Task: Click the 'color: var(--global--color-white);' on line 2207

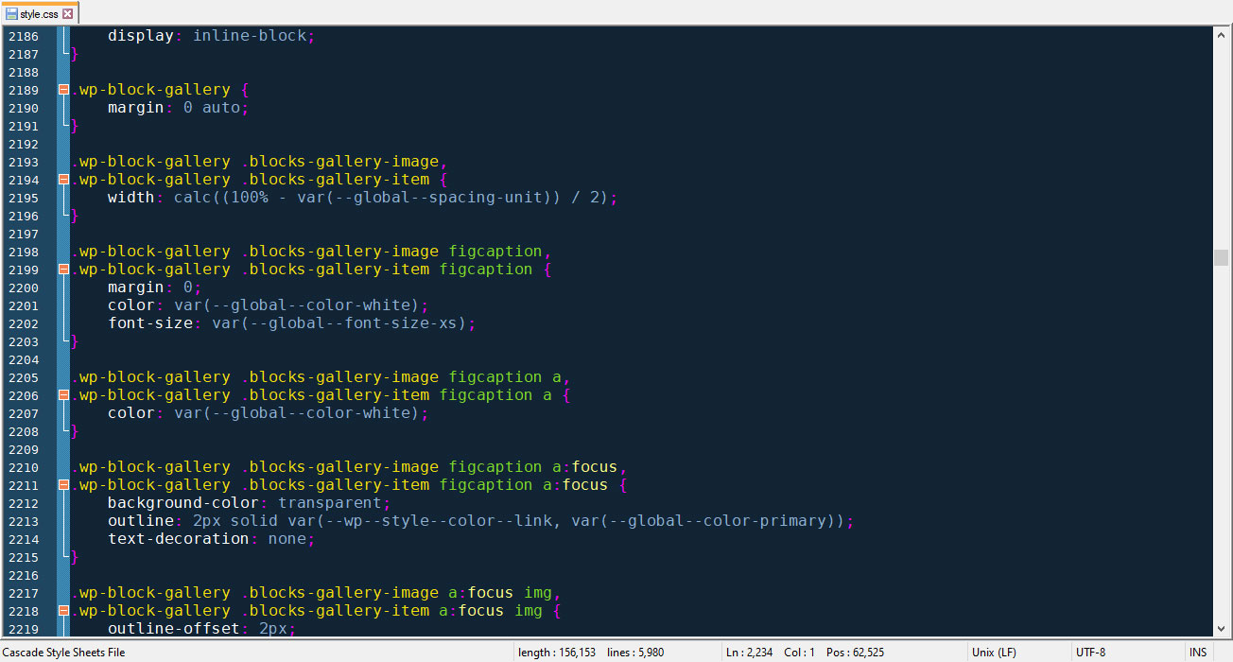Action: tap(268, 413)
